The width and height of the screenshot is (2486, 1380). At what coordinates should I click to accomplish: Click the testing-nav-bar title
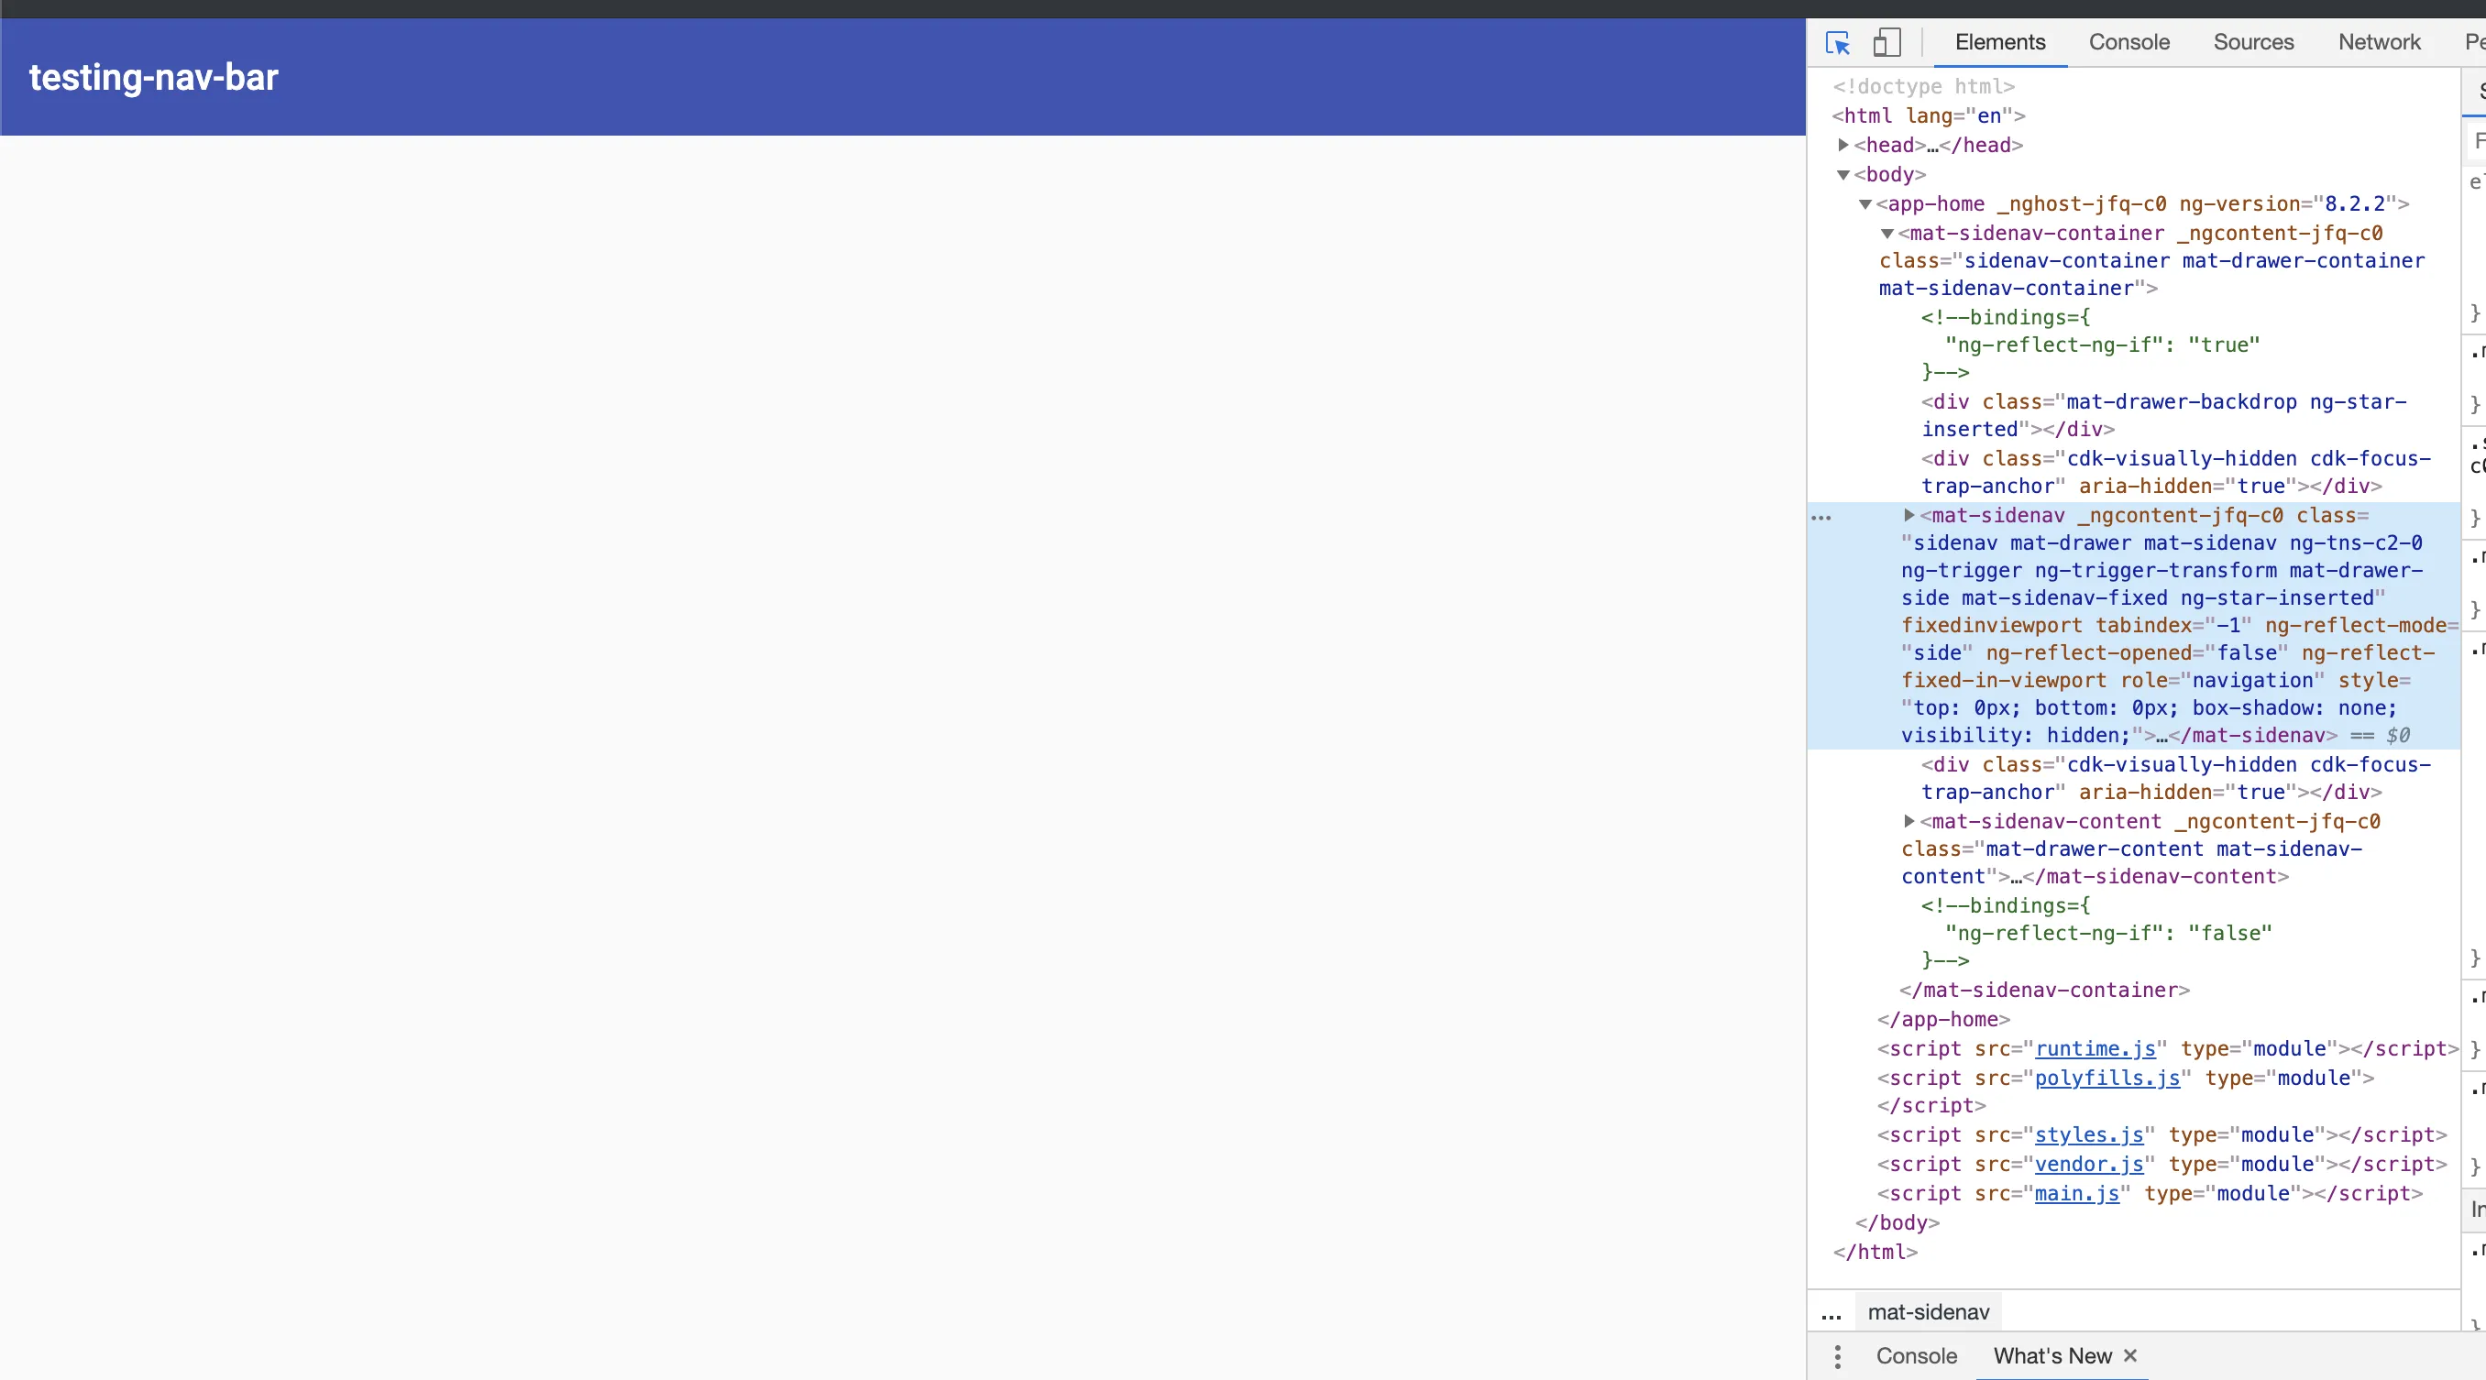[153, 77]
